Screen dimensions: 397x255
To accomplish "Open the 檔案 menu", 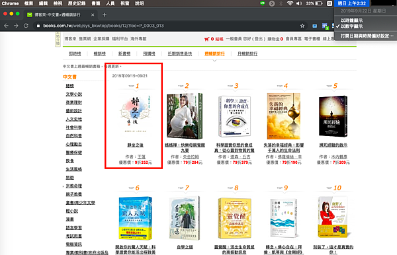I will pos(28,3).
